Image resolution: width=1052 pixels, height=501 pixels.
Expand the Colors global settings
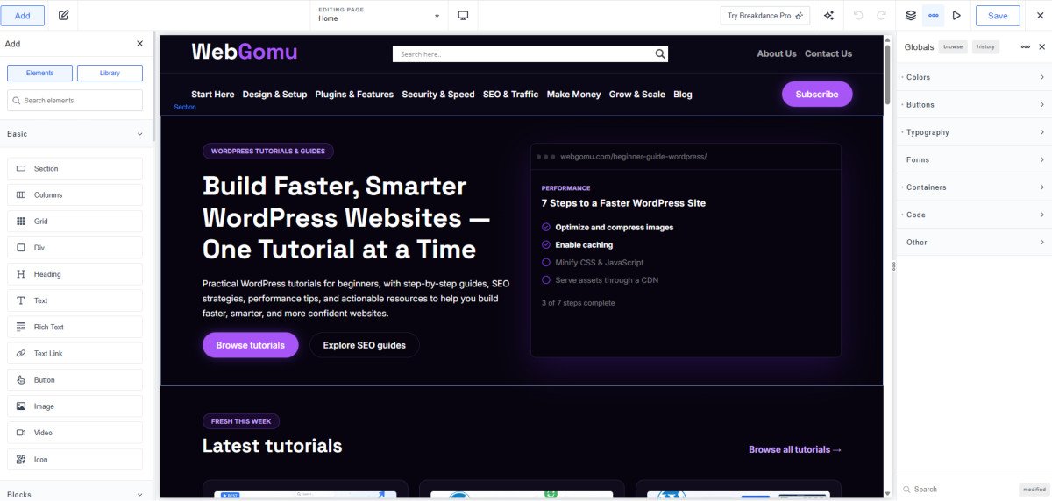[x=973, y=77]
